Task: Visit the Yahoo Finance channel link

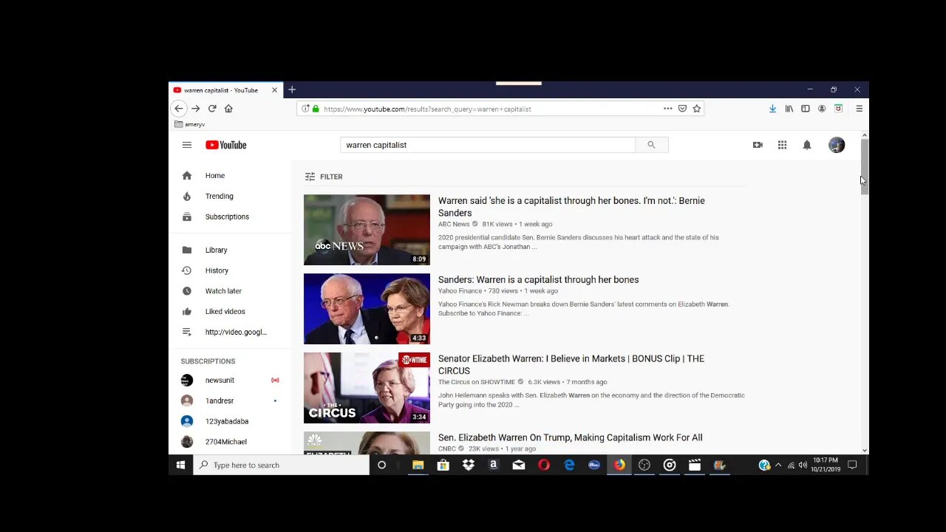Action: click(x=460, y=291)
